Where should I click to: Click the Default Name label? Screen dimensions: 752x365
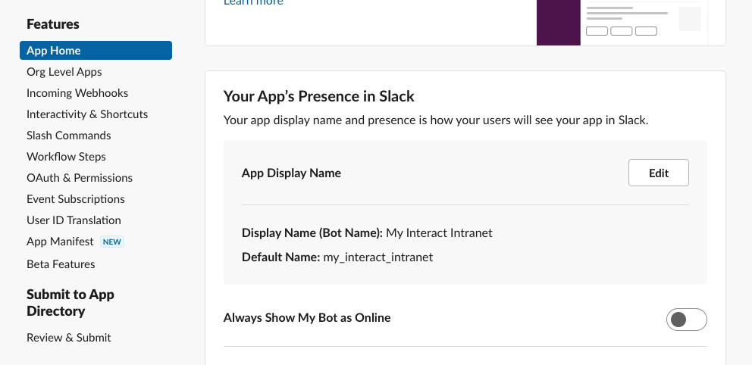coord(280,257)
